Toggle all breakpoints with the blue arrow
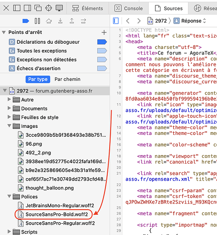217x235 pixels. click(x=25, y=21)
